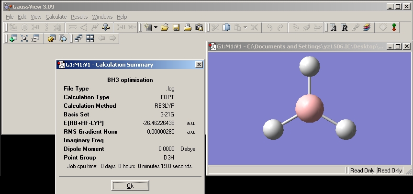Open the Help menu

pyautogui.click(x=122, y=17)
